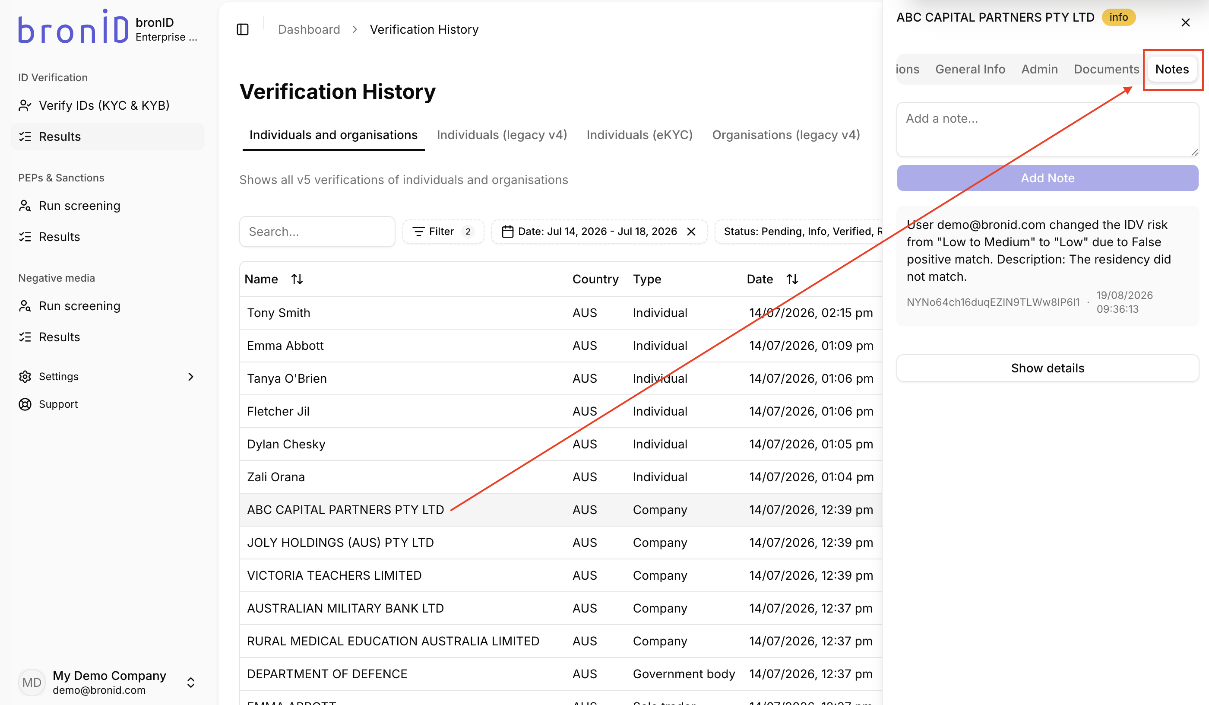1209x705 pixels.
Task: Open VICTORIA TEACHERS LIMITED row
Action: coord(560,576)
